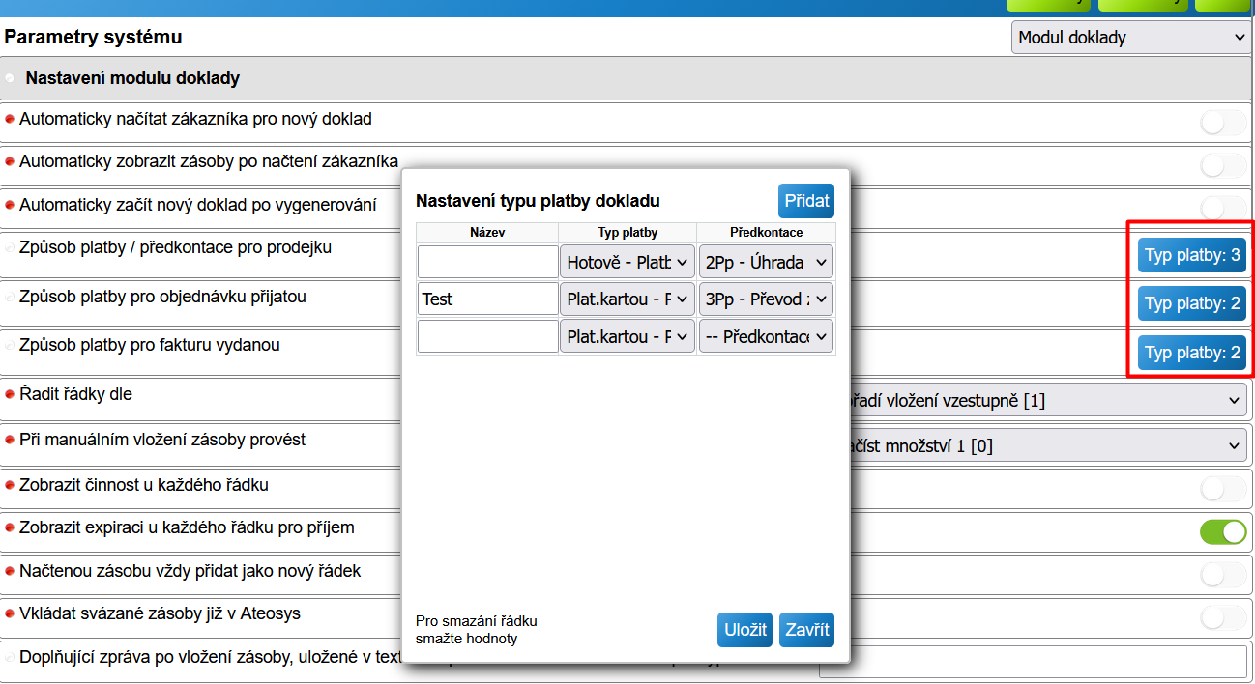Viewport: 1255px width, 684px height.
Task: Toggle Automaticky zobrazit zásoby po načtení zákazníka
Action: 1223,165
